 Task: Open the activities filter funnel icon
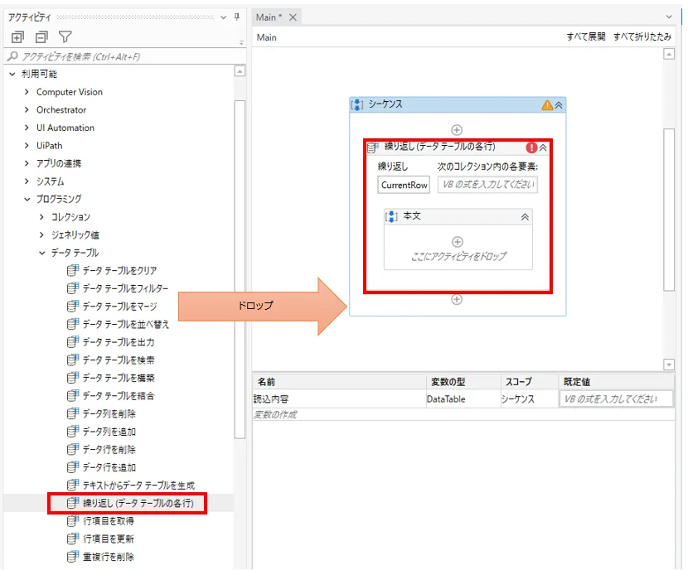tap(65, 36)
